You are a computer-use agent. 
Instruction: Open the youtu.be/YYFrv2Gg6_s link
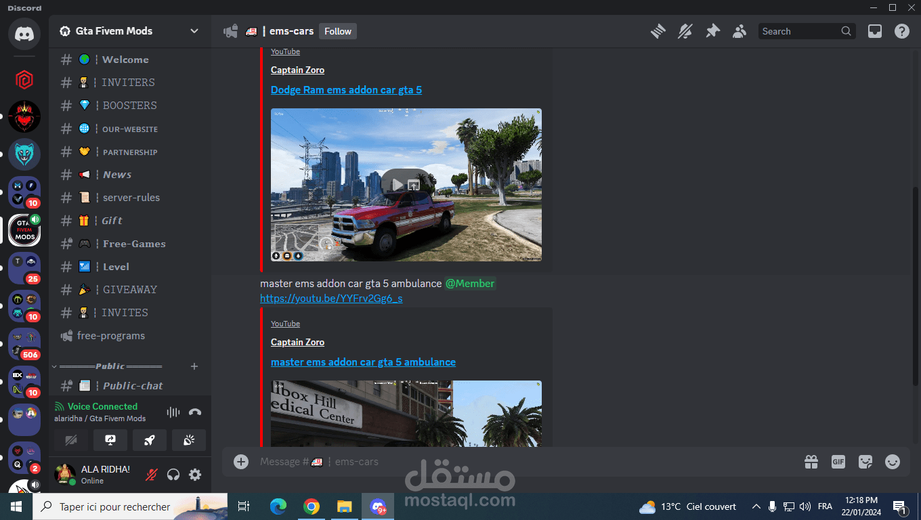click(331, 298)
